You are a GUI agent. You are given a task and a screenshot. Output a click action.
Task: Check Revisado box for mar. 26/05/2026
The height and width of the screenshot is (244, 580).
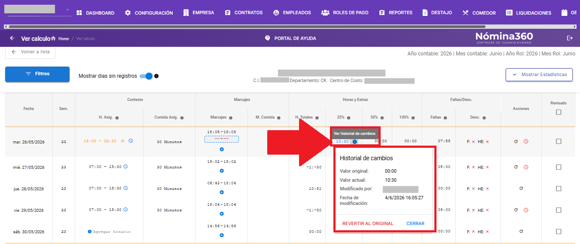pyautogui.click(x=559, y=141)
